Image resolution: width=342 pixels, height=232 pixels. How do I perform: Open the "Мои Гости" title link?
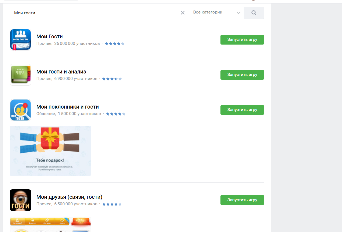[50, 36]
